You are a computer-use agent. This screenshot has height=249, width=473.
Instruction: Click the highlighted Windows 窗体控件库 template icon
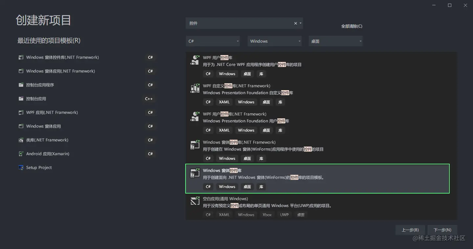point(195,173)
